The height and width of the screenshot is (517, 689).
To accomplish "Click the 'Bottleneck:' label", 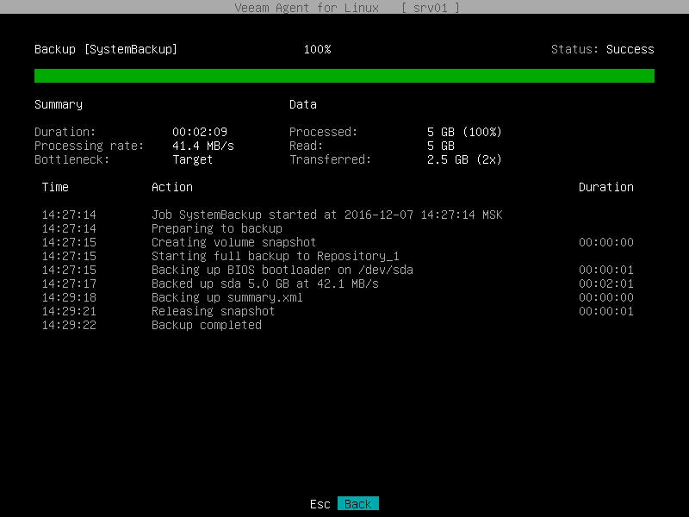I will [72, 159].
